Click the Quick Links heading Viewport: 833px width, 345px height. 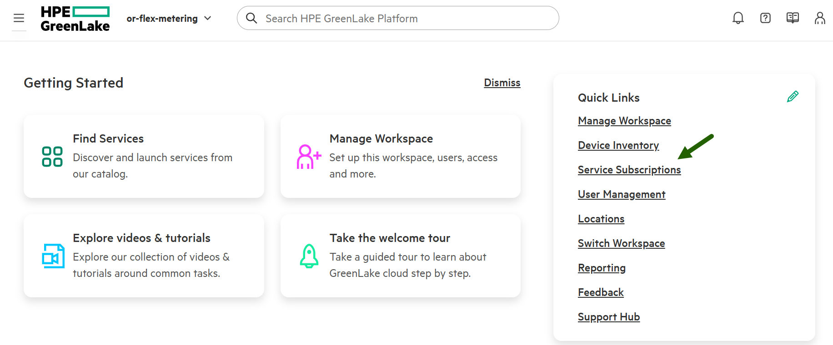pyautogui.click(x=608, y=98)
